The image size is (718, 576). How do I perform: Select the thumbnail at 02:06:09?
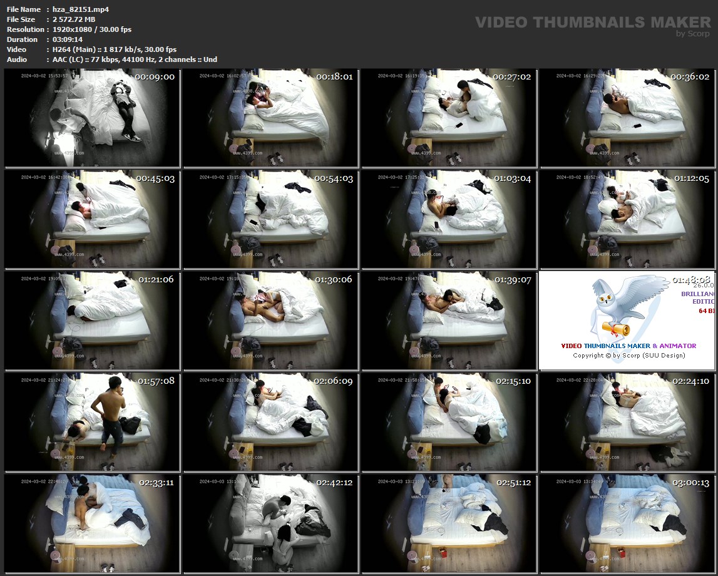(270, 422)
